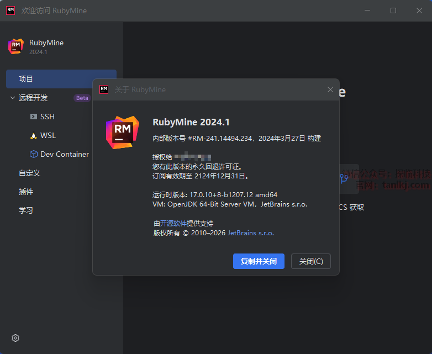The height and width of the screenshot is (354, 432).
Task: Click the 关闭(C) button
Action: tap(310, 261)
